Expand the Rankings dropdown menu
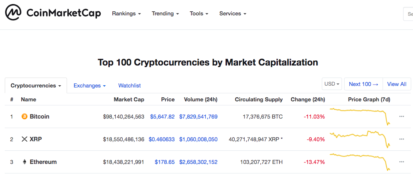The width and height of the screenshot is (413, 176). pyautogui.click(x=126, y=14)
